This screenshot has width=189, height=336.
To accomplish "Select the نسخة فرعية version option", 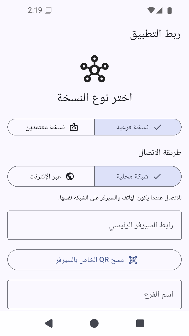I will click(138, 127).
